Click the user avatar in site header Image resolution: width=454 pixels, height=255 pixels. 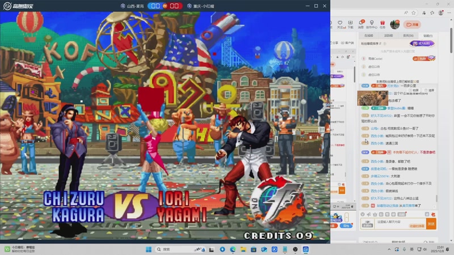tap(394, 24)
